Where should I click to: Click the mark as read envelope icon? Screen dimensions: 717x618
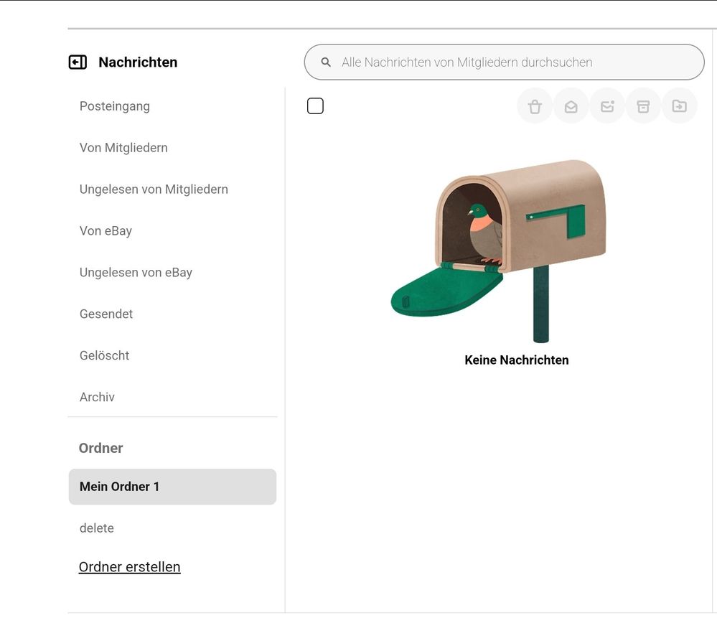571,106
